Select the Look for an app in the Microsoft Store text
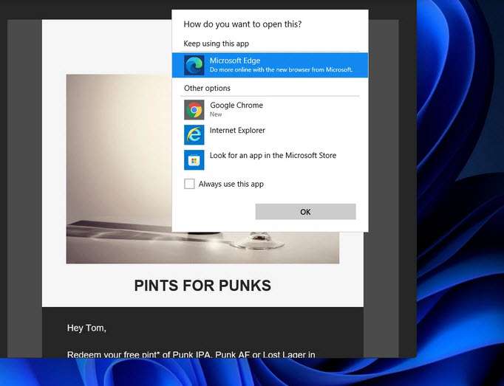The image size is (504, 386). (x=273, y=156)
